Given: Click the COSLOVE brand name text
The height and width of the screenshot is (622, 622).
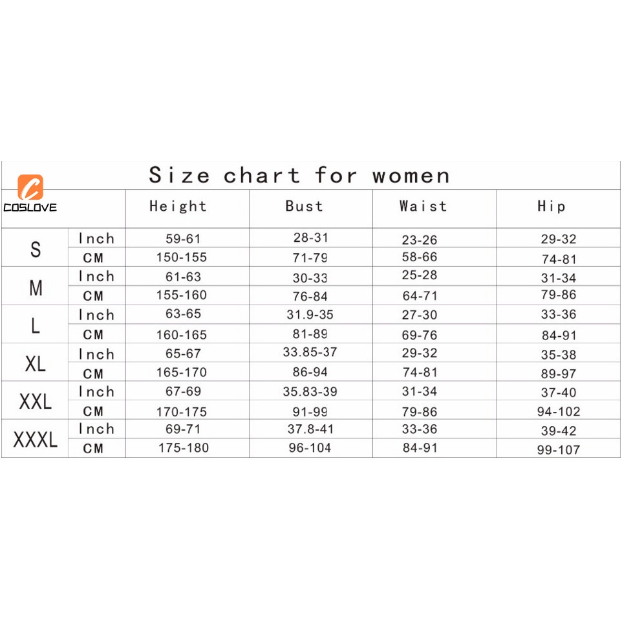Looking at the screenshot, I should coord(30,208).
